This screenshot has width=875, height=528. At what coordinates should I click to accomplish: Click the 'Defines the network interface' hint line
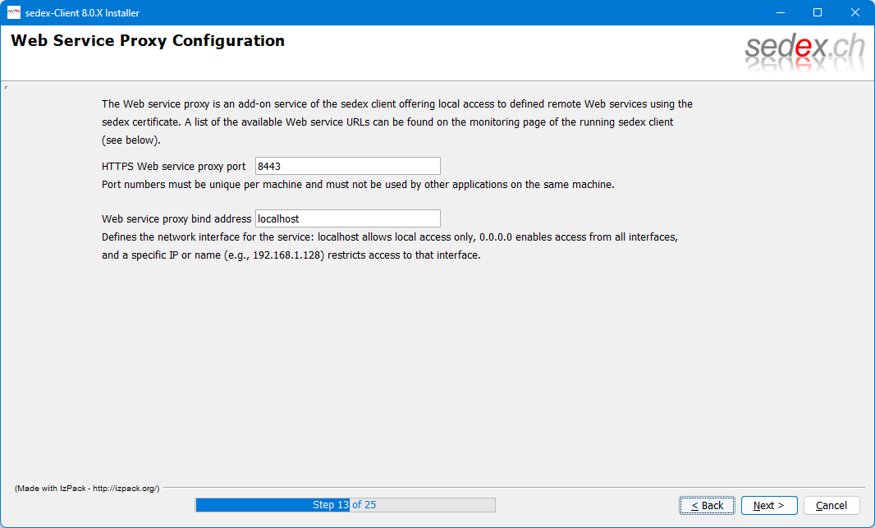coord(389,236)
